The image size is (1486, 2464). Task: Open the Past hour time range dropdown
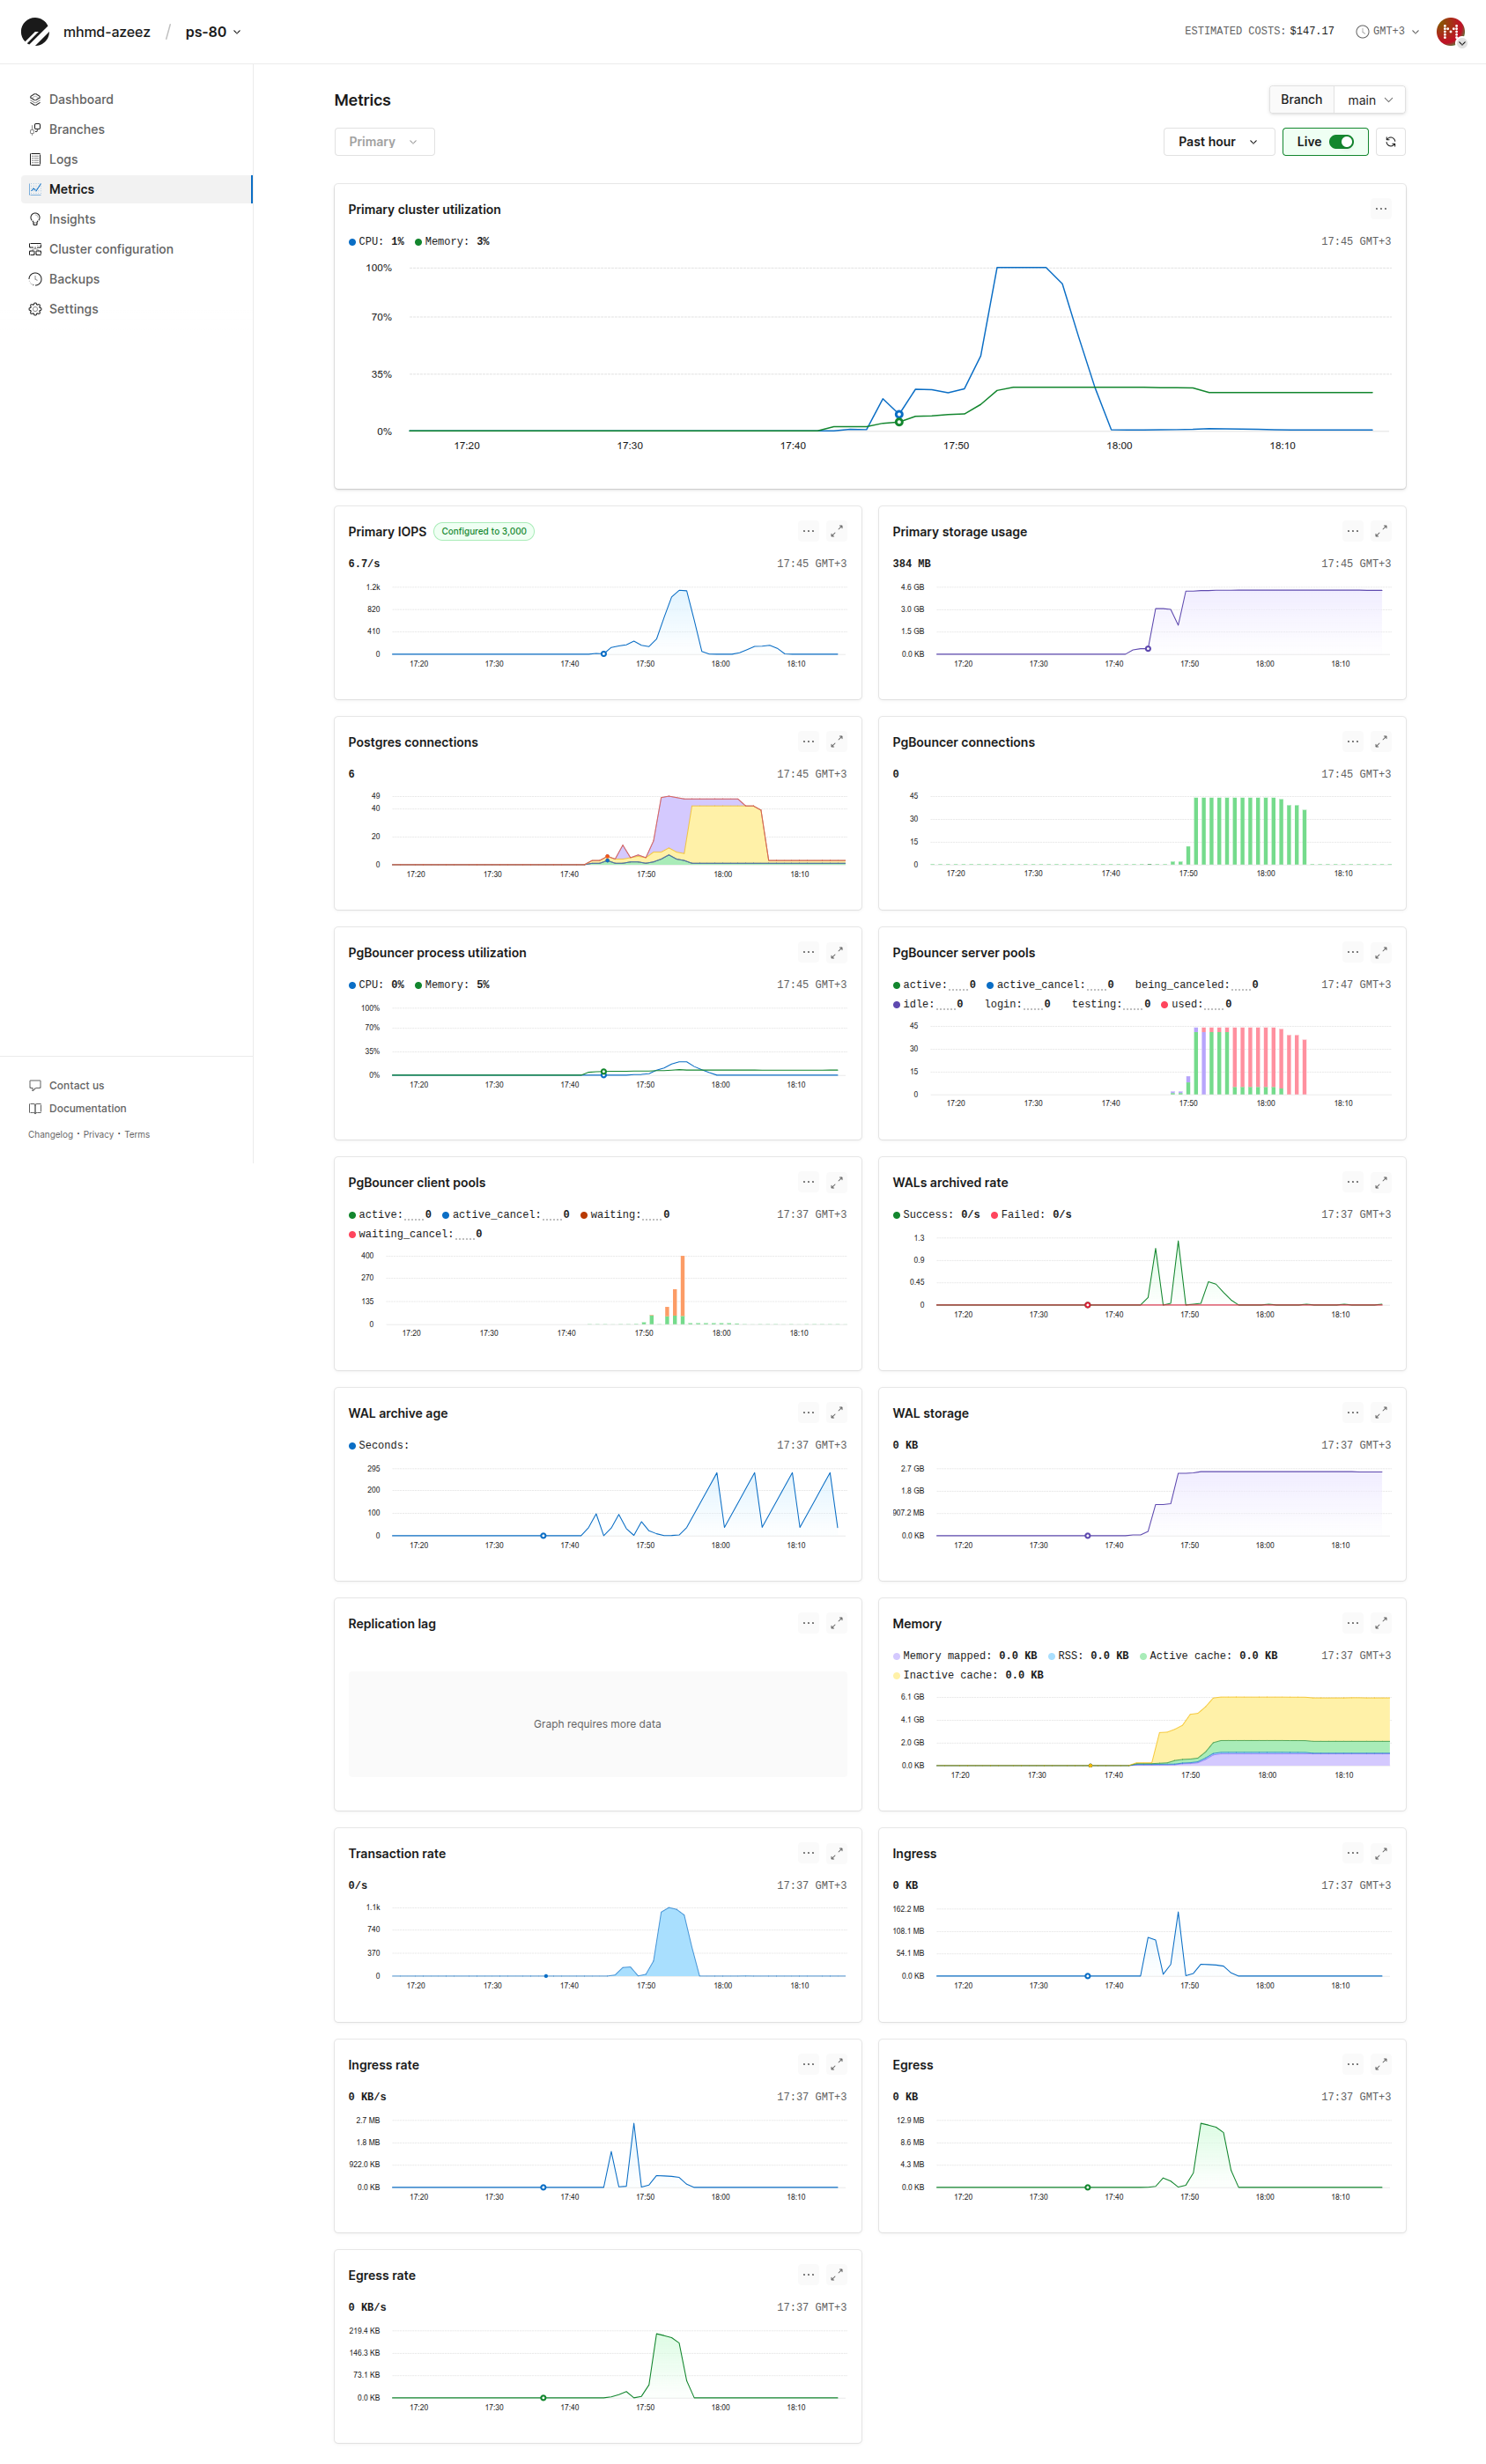click(x=1217, y=142)
